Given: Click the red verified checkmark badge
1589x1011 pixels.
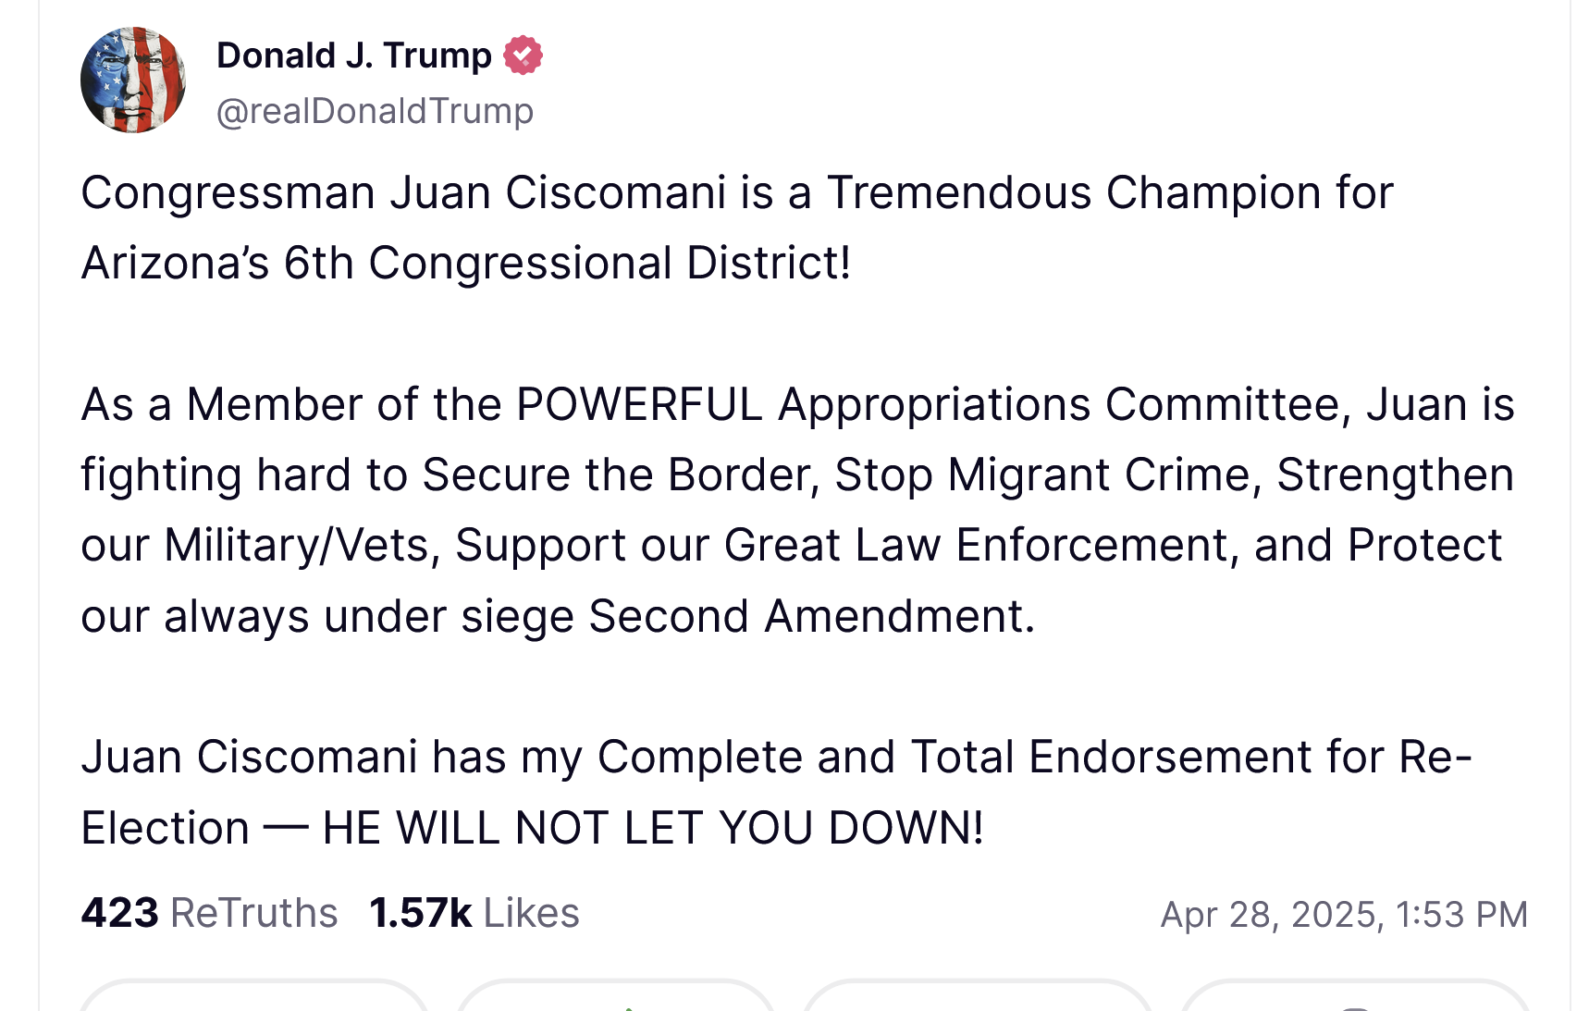Looking at the screenshot, I should [x=523, y=55].
